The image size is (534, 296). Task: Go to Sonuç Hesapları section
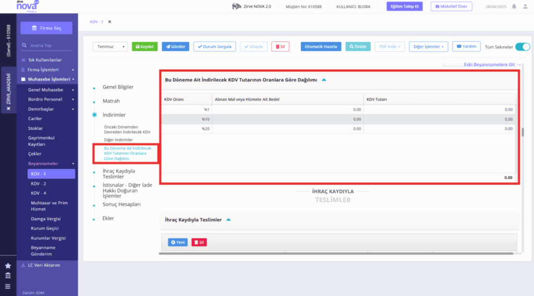point(122,204)
